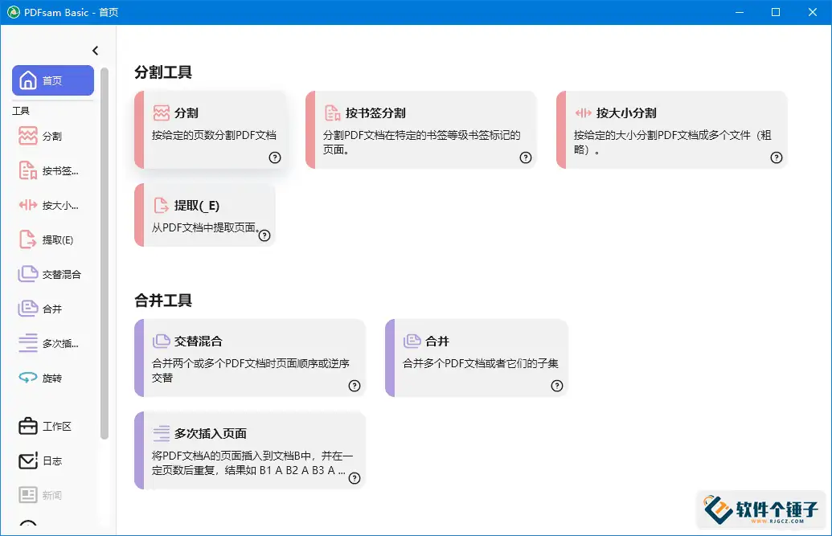Open the 新闻 news icon in the sidebar
Image resolution: width=832 pixels, height=536 pixels.
point(28,494)
